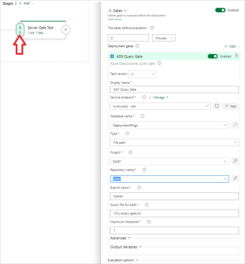Click the post-deployment approvers person icon
This screenshot has width=245, height=264.
click(66, 30)
